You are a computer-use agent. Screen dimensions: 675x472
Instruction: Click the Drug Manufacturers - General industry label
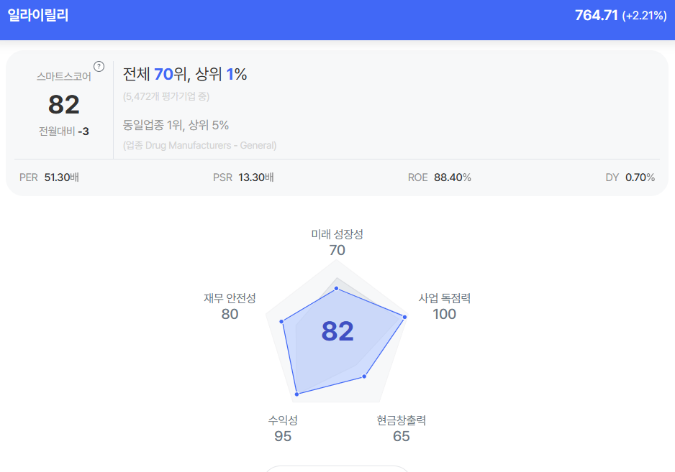(x=199, y=145)
